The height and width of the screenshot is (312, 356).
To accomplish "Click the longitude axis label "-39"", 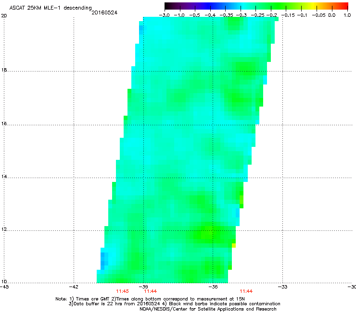I will pos(143,287).
